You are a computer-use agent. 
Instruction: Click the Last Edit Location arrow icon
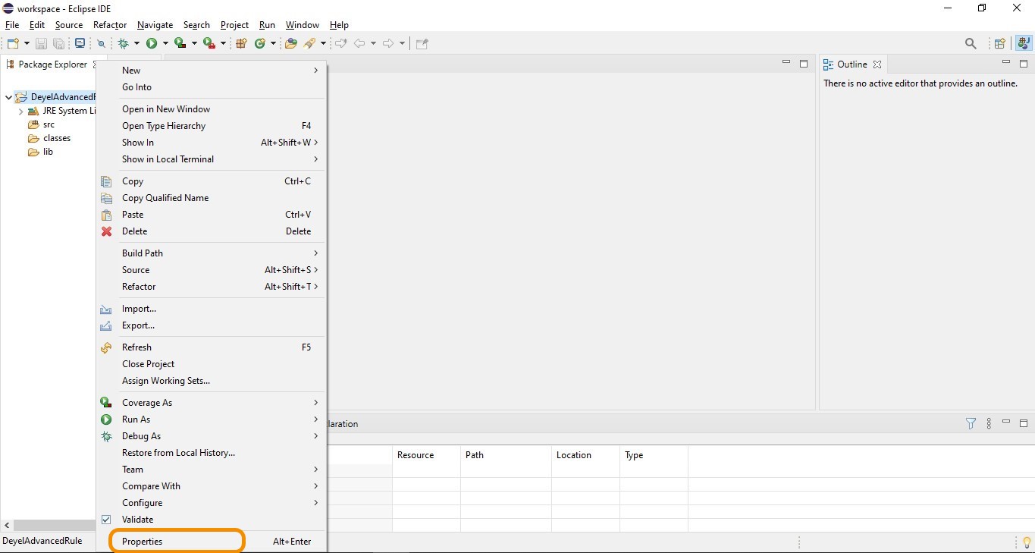click(x=341, y=43)
